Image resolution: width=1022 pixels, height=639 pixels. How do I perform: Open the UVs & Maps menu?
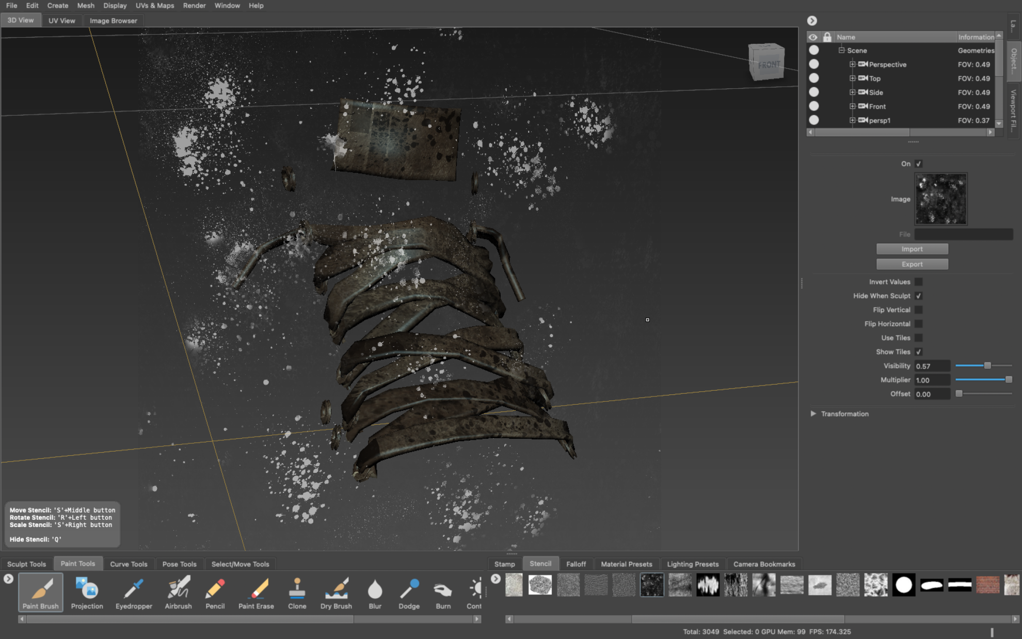tap(154, 6)
